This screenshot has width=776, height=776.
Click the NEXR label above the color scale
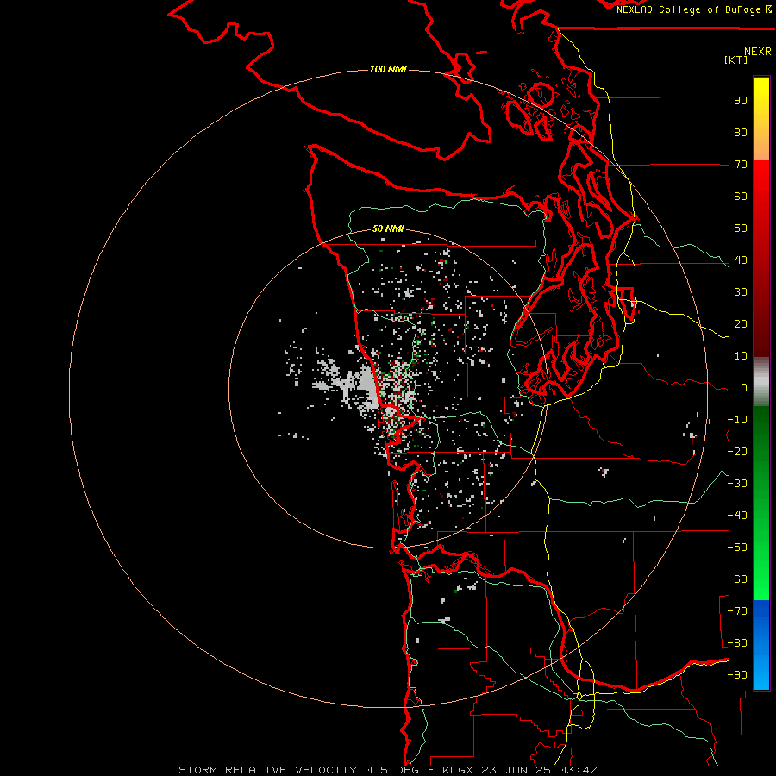pos(758,52)
